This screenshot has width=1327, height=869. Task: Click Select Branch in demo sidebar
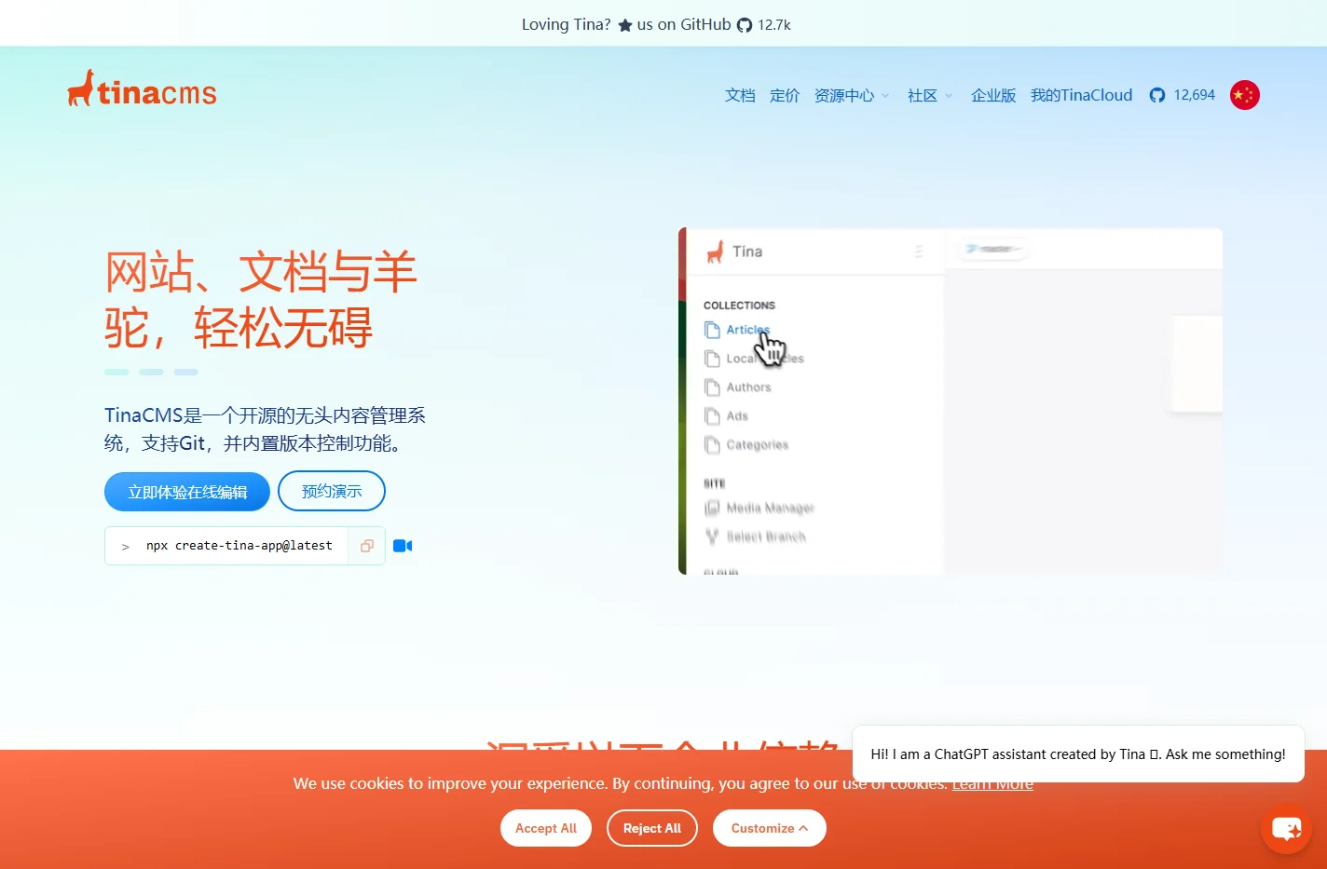click(766, 536)
